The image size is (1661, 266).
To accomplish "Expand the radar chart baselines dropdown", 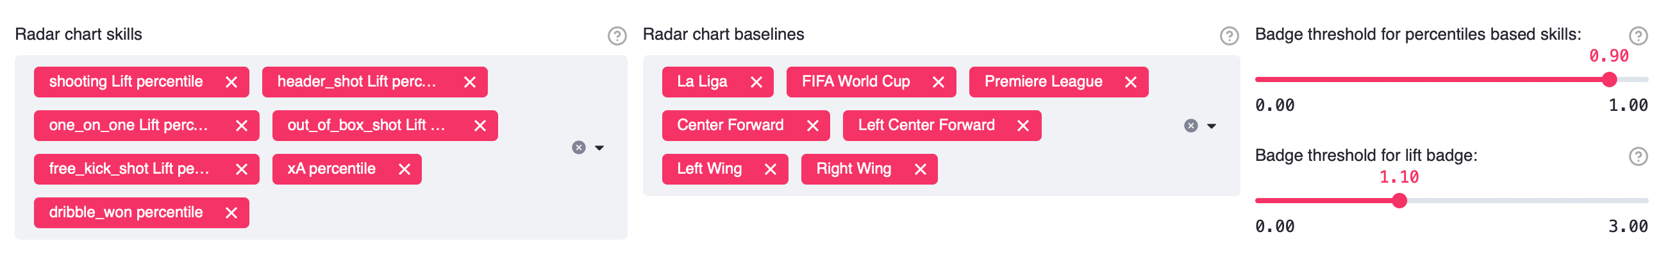I will (1212, 126).
